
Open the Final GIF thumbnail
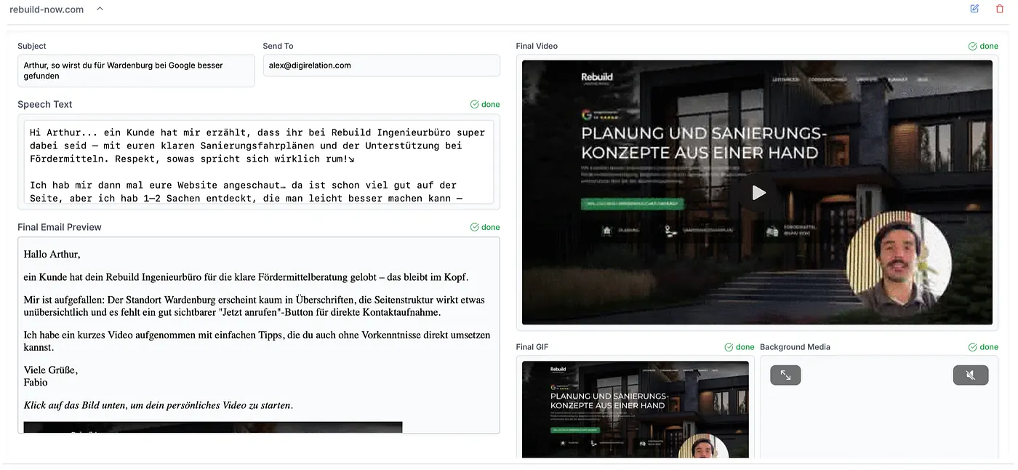[634, 409]
